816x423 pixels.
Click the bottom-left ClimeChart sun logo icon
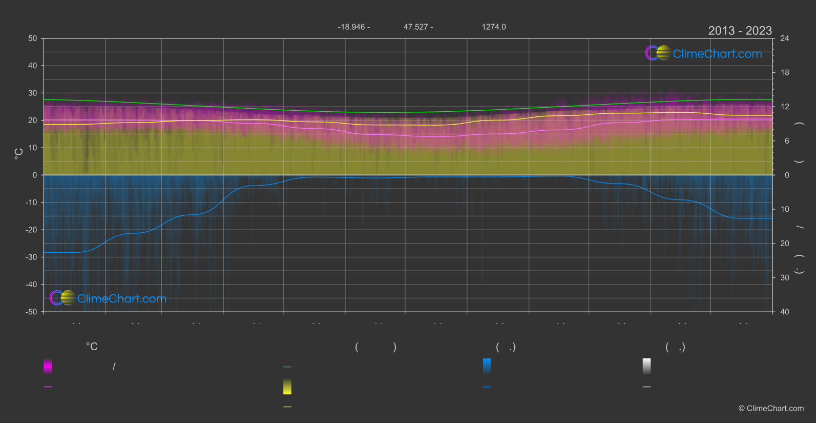point(63,298)
